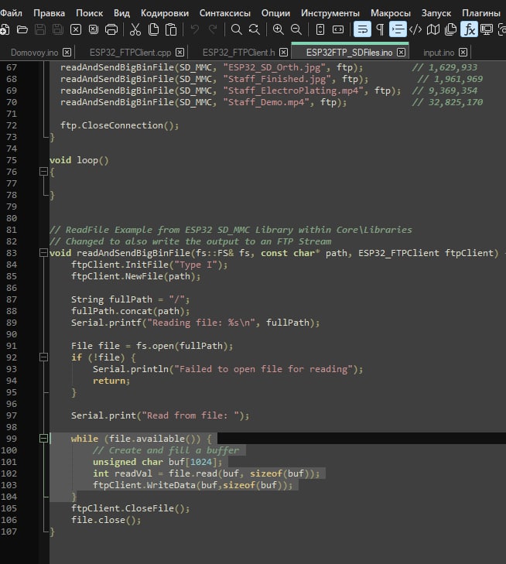Create a new document via toolbar icon

click(x=5, y=29)
